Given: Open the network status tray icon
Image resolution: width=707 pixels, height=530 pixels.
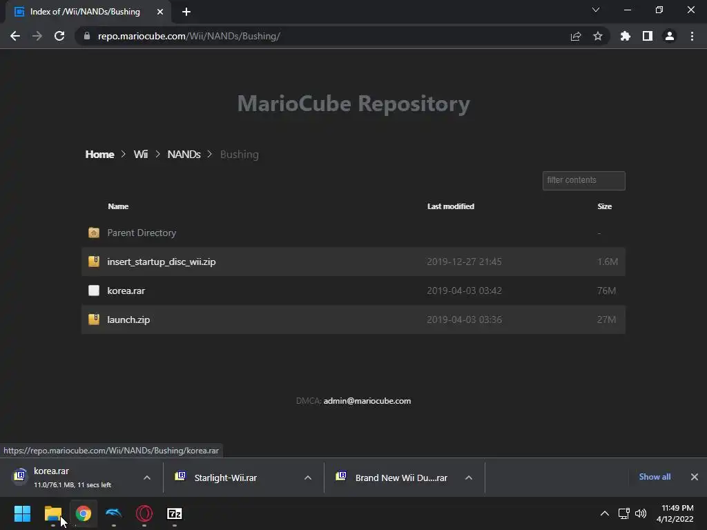Looking at the screenshot, I should click(624, 513).
